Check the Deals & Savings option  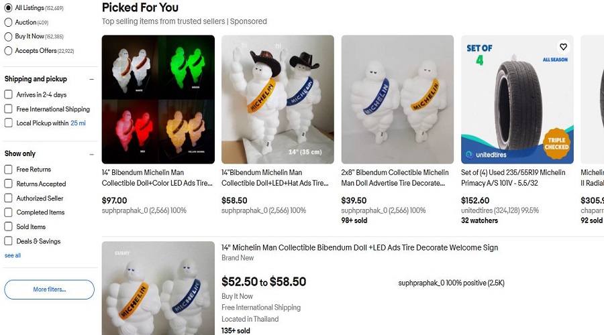click(x=9, y=241)
